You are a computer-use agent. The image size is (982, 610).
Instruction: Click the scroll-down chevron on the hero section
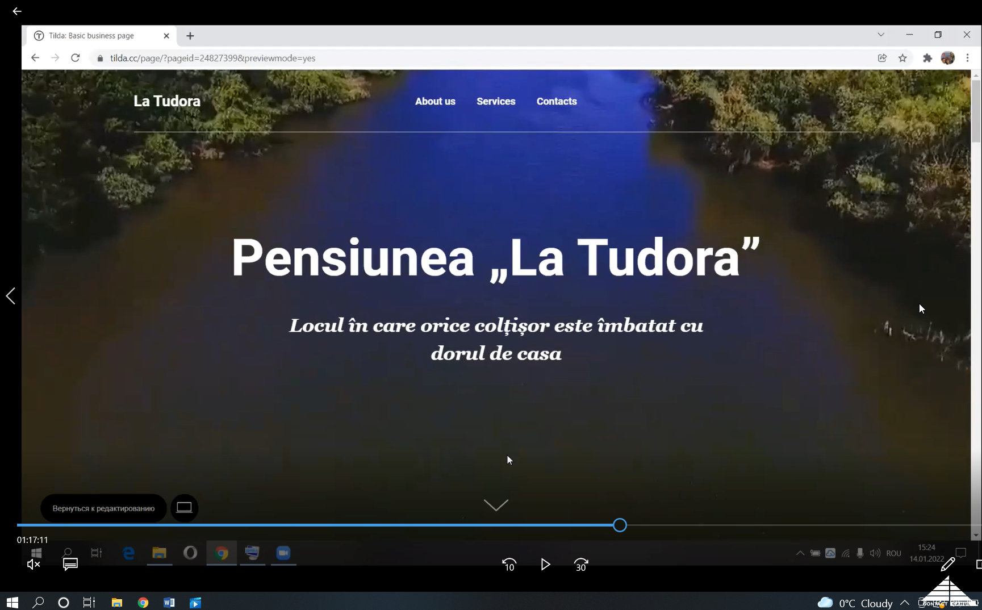(496, 505)
